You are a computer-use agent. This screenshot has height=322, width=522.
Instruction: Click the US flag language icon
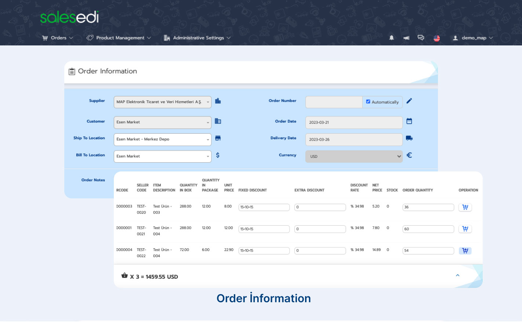436,38
